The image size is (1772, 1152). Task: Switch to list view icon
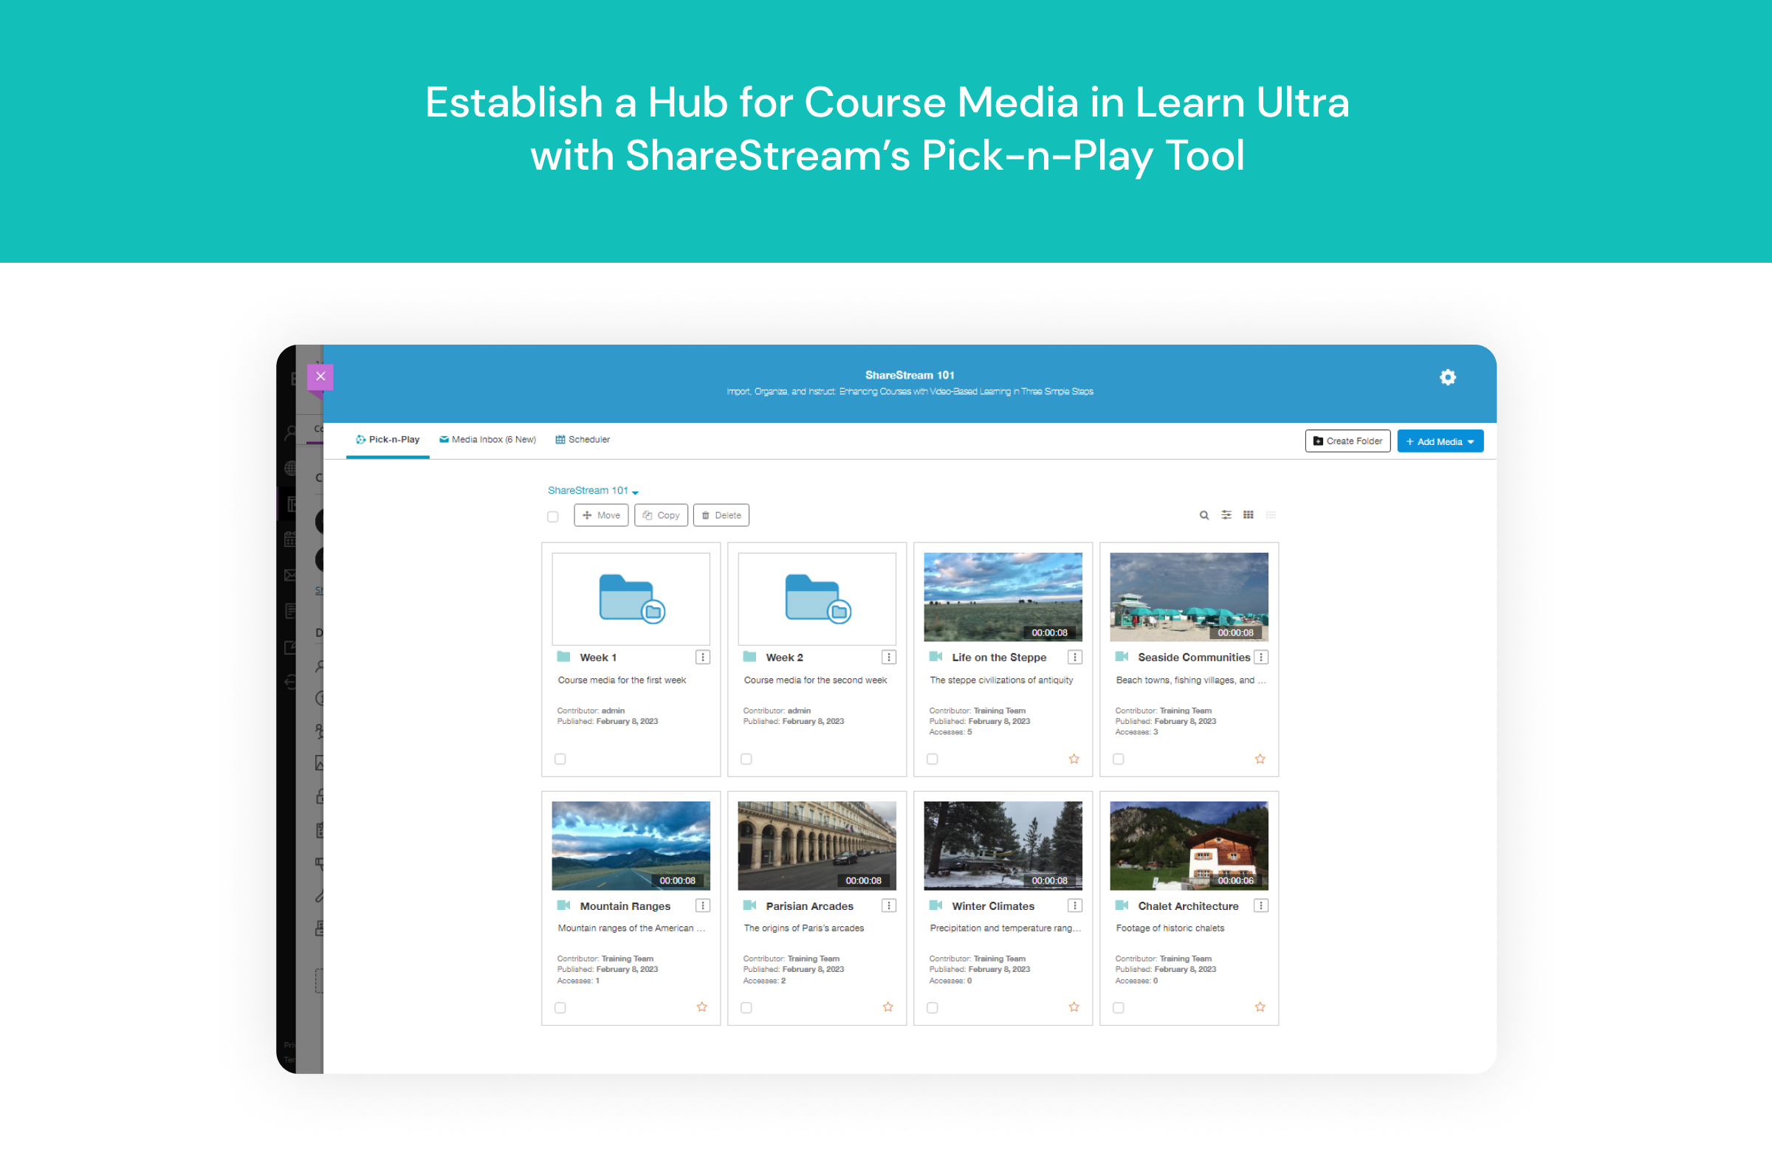[1270, 515]
